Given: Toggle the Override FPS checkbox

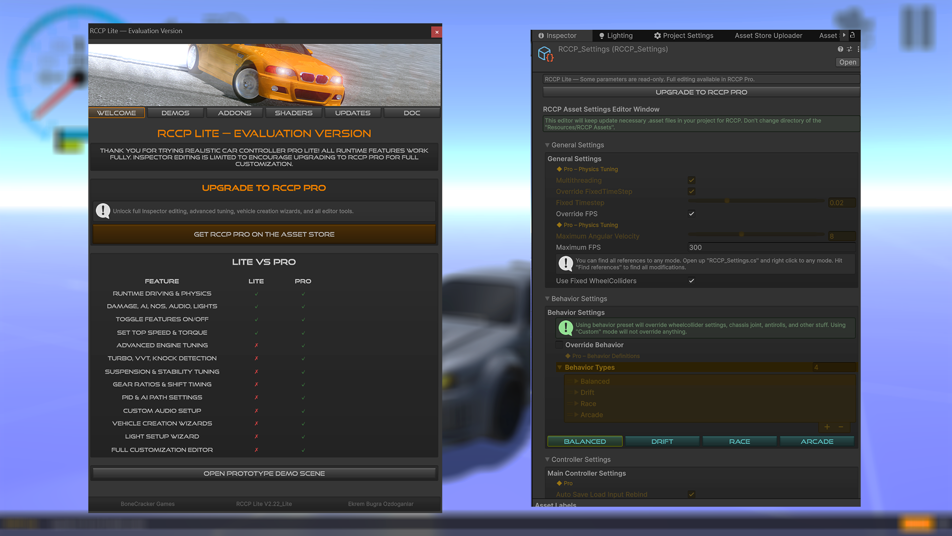Looking at the screenshot, I should (x=692, y=214).
